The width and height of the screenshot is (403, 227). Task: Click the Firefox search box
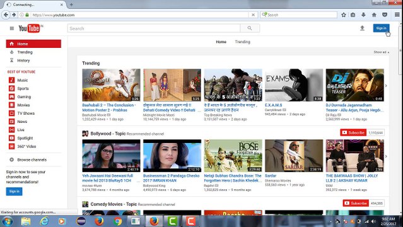298,15
